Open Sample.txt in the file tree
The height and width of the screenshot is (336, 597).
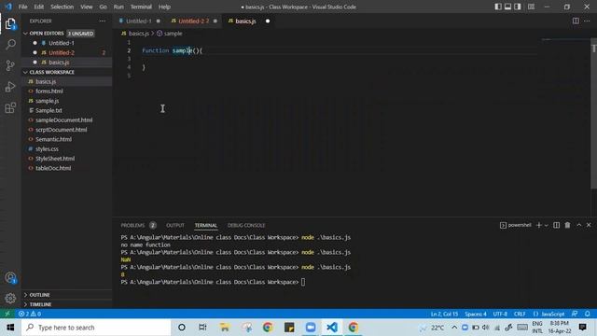pyautogui.click(x=49, y=110)
